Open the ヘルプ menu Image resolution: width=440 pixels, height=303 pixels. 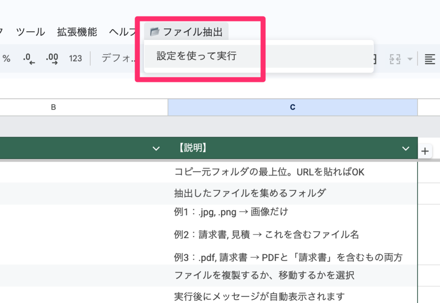click(123, 31)
